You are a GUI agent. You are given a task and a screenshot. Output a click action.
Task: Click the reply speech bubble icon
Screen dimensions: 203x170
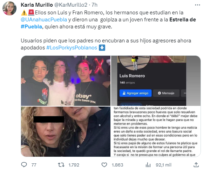pos(24,165)
